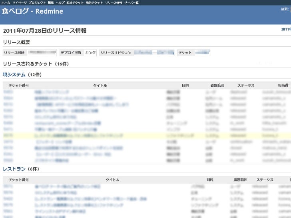Click the リリース日時 summary label
The height and width of the screenshot is (218, 291).
click(14, 53)
